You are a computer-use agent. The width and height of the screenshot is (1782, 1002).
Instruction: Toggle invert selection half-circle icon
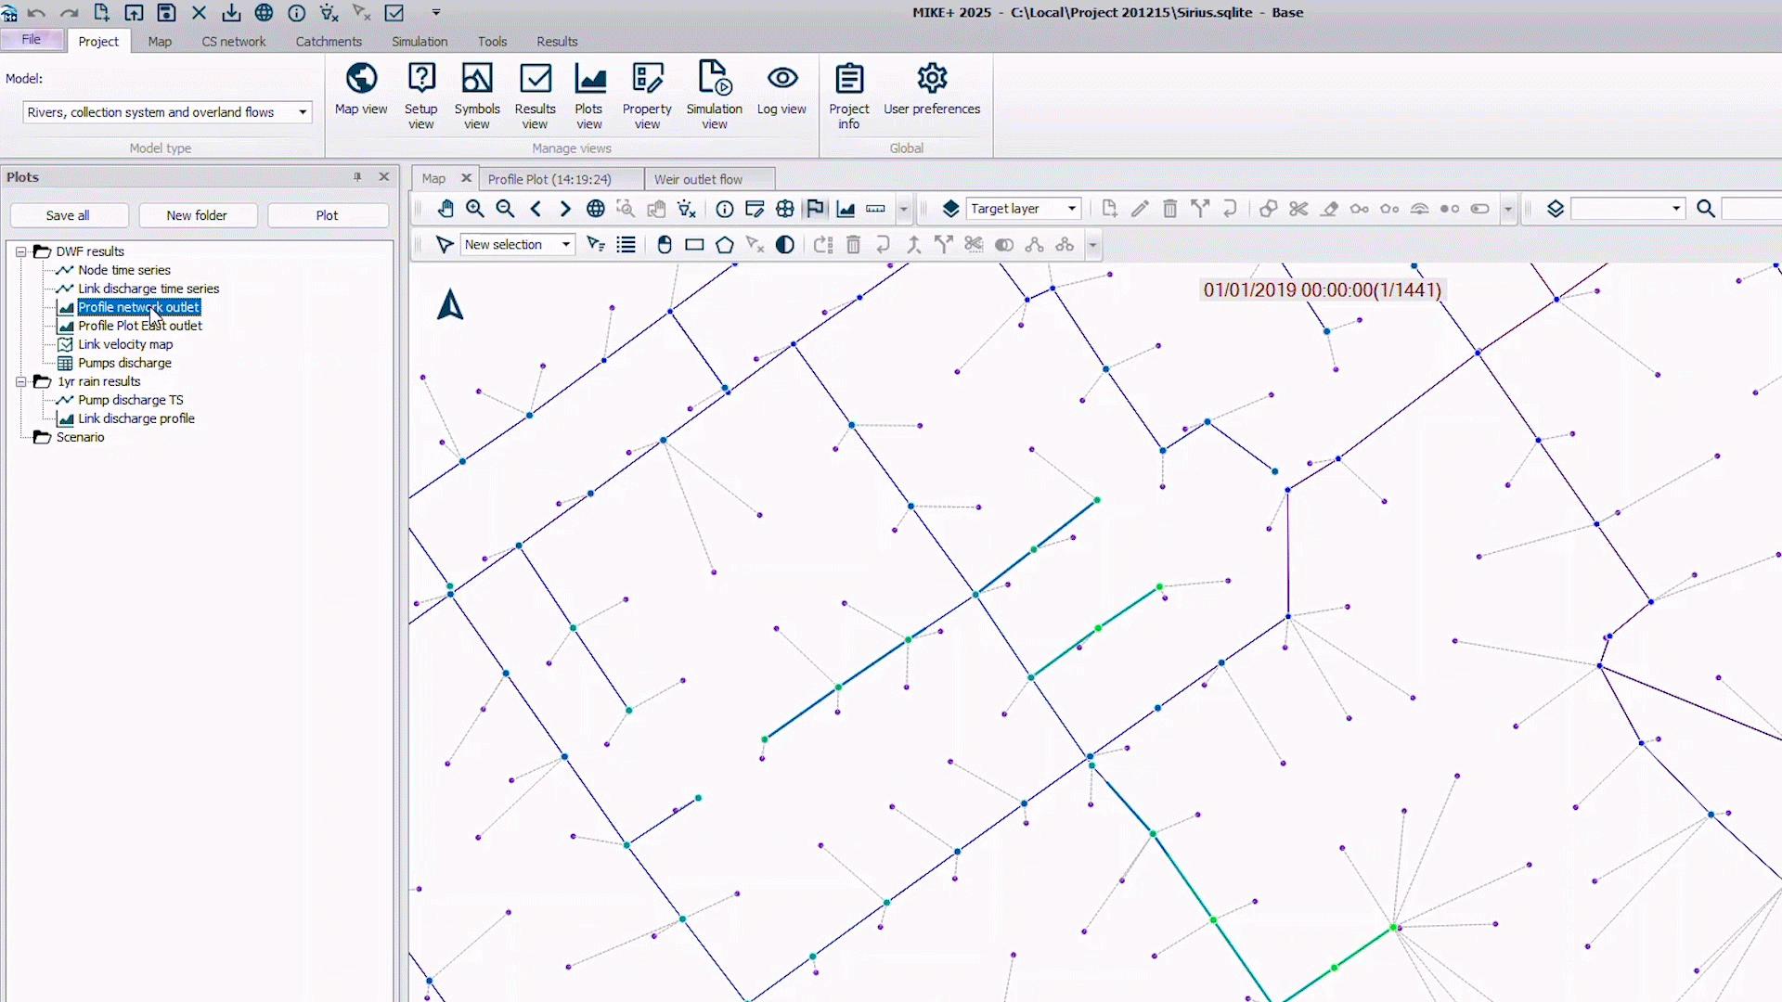785,245
